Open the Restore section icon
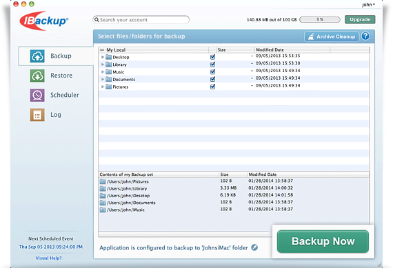This screenshot has height=268, width=393. (x=37, y=76)
